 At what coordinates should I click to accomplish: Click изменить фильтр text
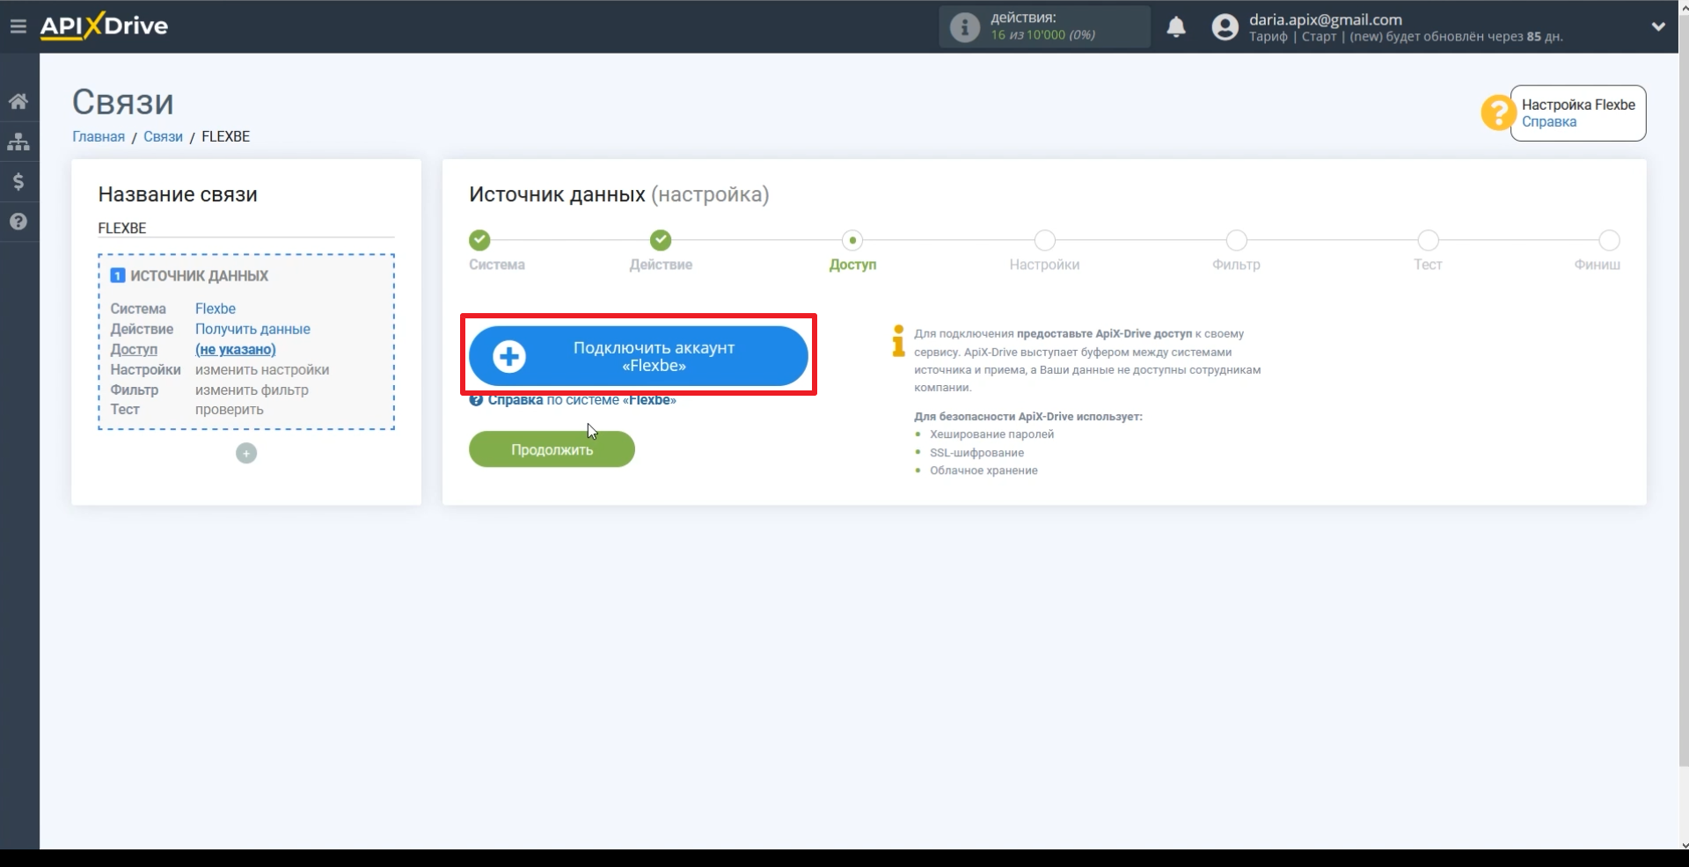[x=252, y=390]
